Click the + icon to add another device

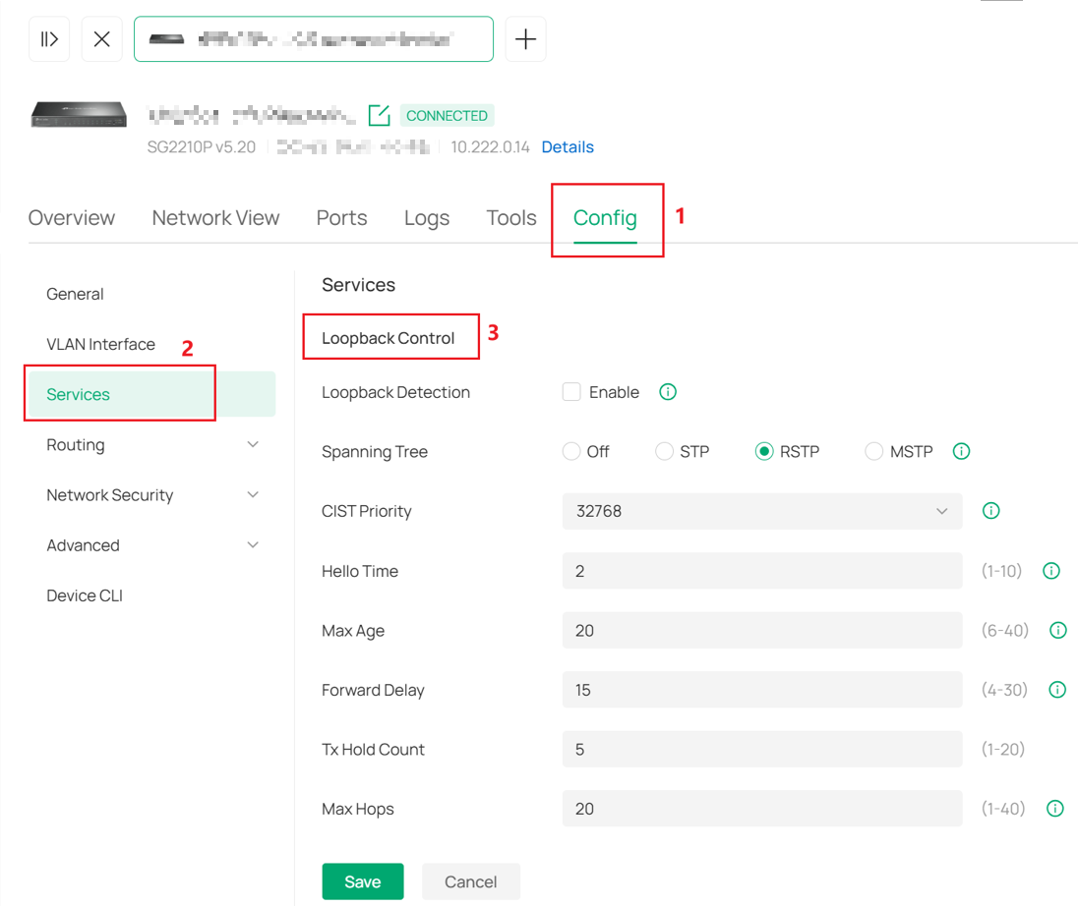pyautogui.click(x=525, y=38)
